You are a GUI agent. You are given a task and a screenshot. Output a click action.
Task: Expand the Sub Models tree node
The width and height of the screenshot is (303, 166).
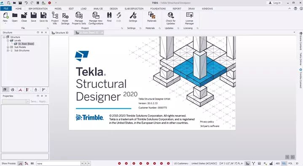tap(8, 47)
